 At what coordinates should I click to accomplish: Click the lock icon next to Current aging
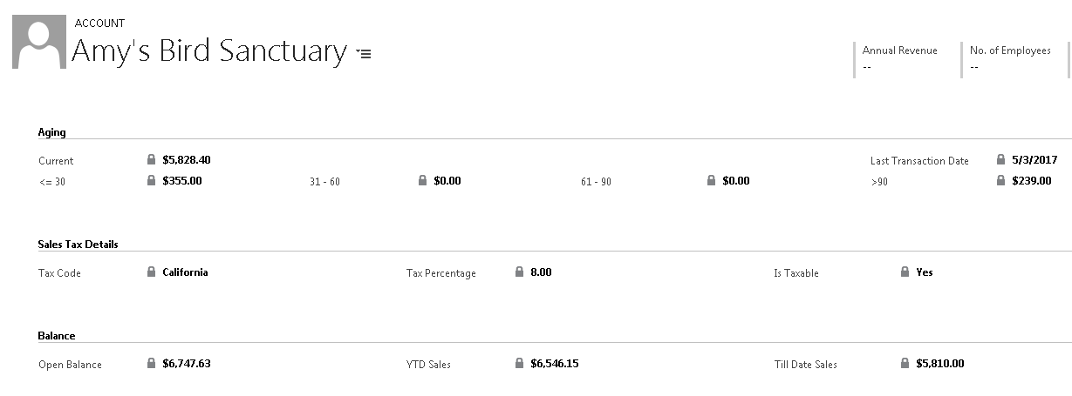[x=152, y=160]
